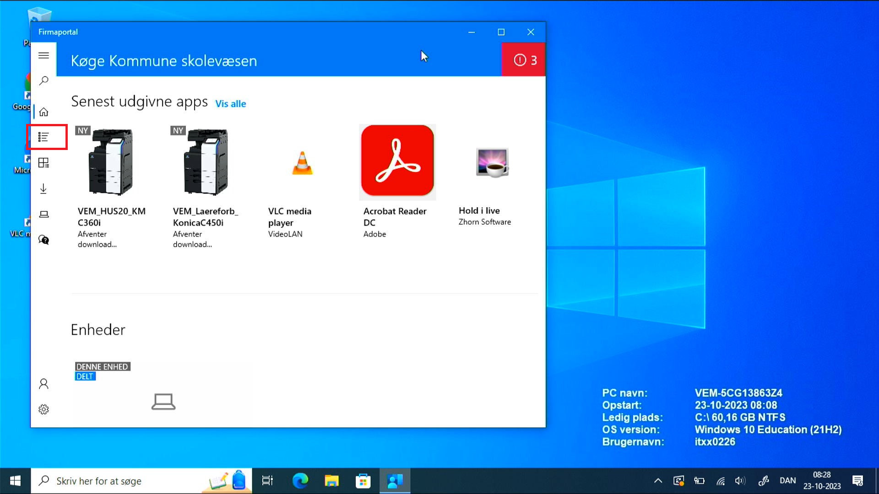Click the Vis alle link

231,104
